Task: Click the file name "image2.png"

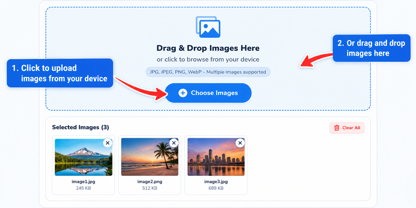Action: (150, 181)
